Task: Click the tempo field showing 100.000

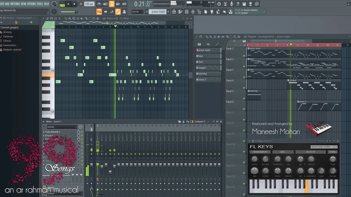Action: [89, 4]
